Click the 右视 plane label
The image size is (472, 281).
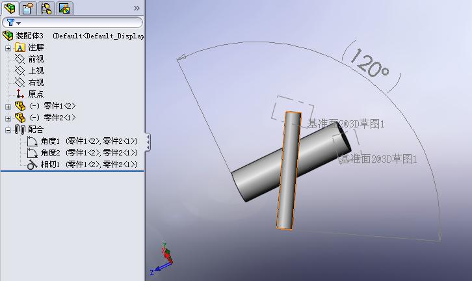(x=36, y=82)
